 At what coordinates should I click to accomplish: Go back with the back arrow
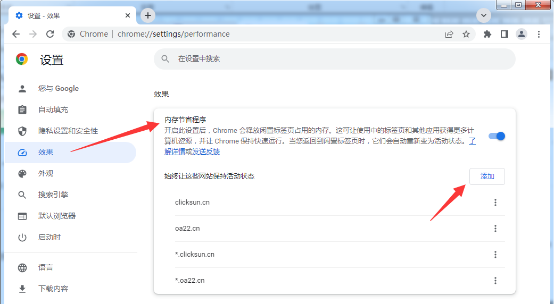tap(16, 34)
